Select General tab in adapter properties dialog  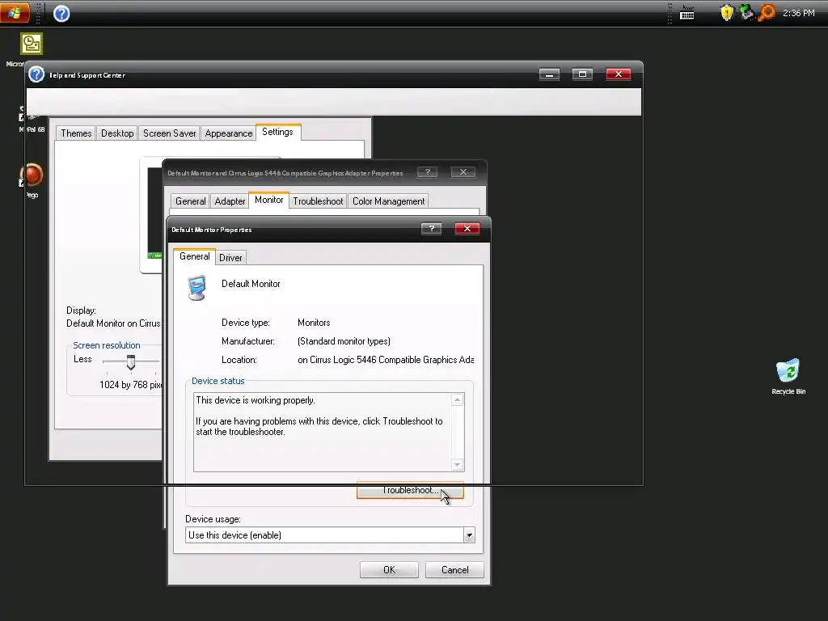tap(191, 201)
